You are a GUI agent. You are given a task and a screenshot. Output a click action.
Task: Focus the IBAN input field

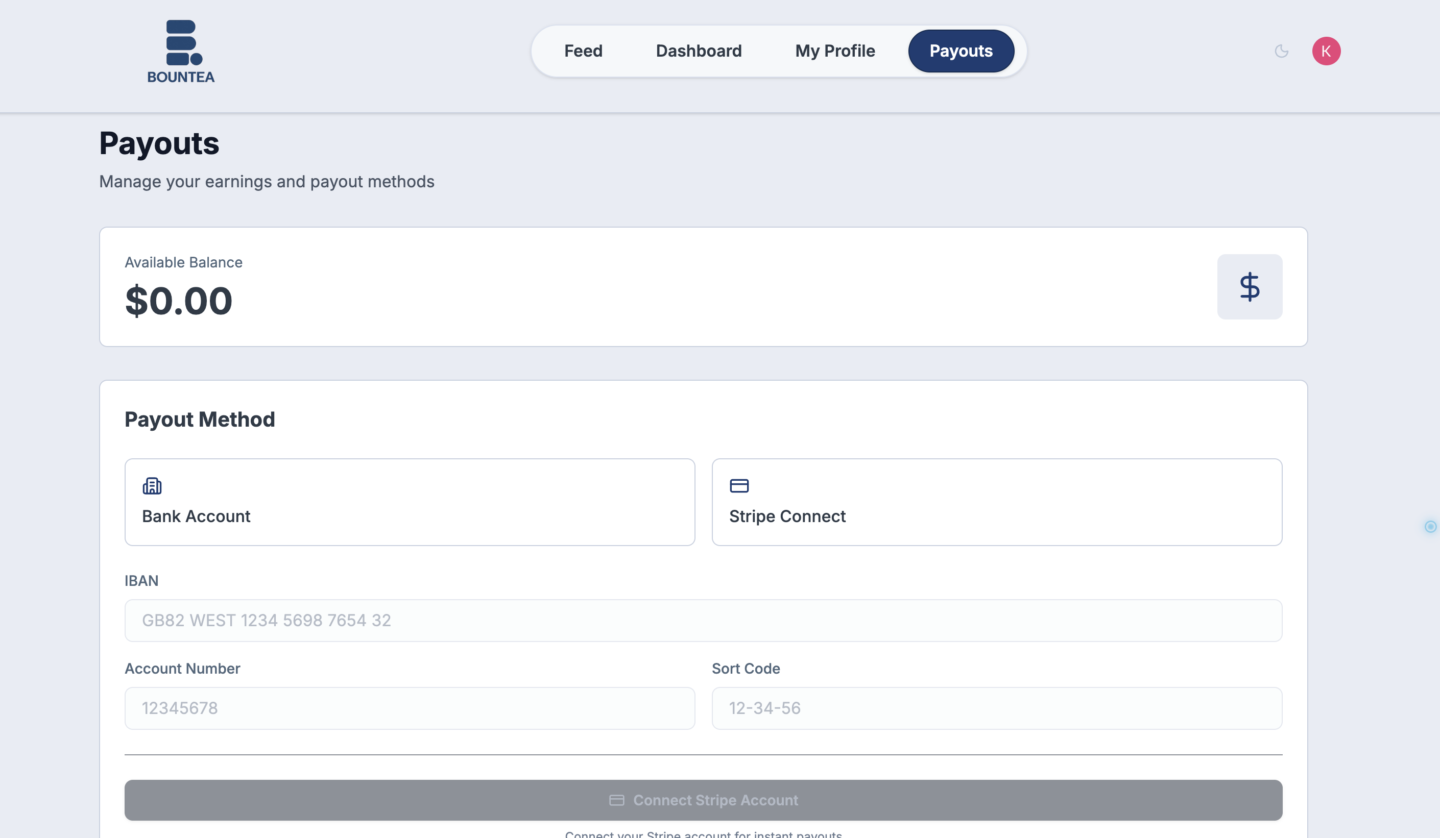[x=703, y=620]
